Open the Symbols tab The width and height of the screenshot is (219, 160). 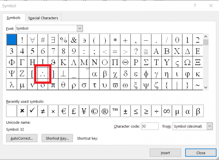click(14, 18)
